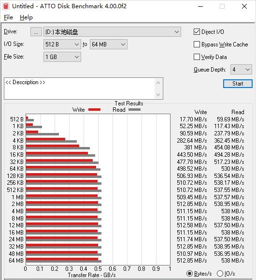Click the 510.97 MB/s write value
The image size is (256, 280).
[192, 254]
